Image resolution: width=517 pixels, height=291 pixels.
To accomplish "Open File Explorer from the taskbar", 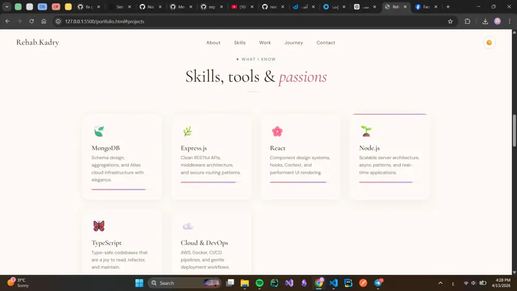I will [x=245, y=283].
